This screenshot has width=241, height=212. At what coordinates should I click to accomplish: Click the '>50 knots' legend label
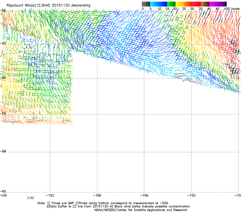pyautogui.click(x=232, y=9)
